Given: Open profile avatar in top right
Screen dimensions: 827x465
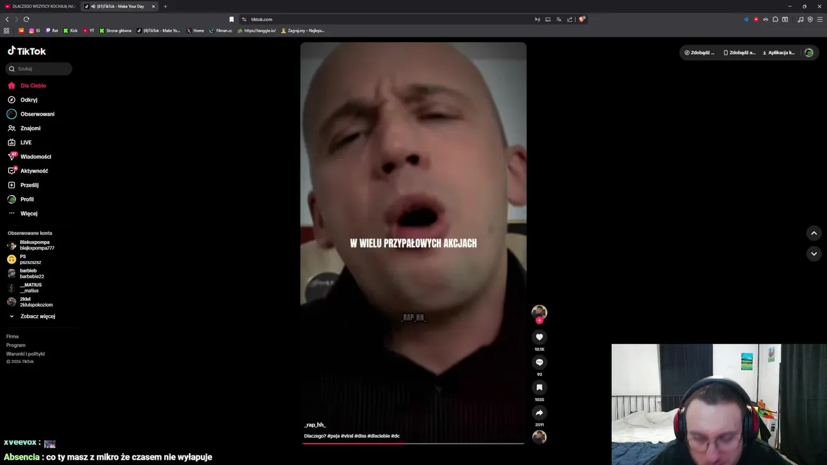Looking at the screenshot, I should pyautogui.click(x=809, y=52).
